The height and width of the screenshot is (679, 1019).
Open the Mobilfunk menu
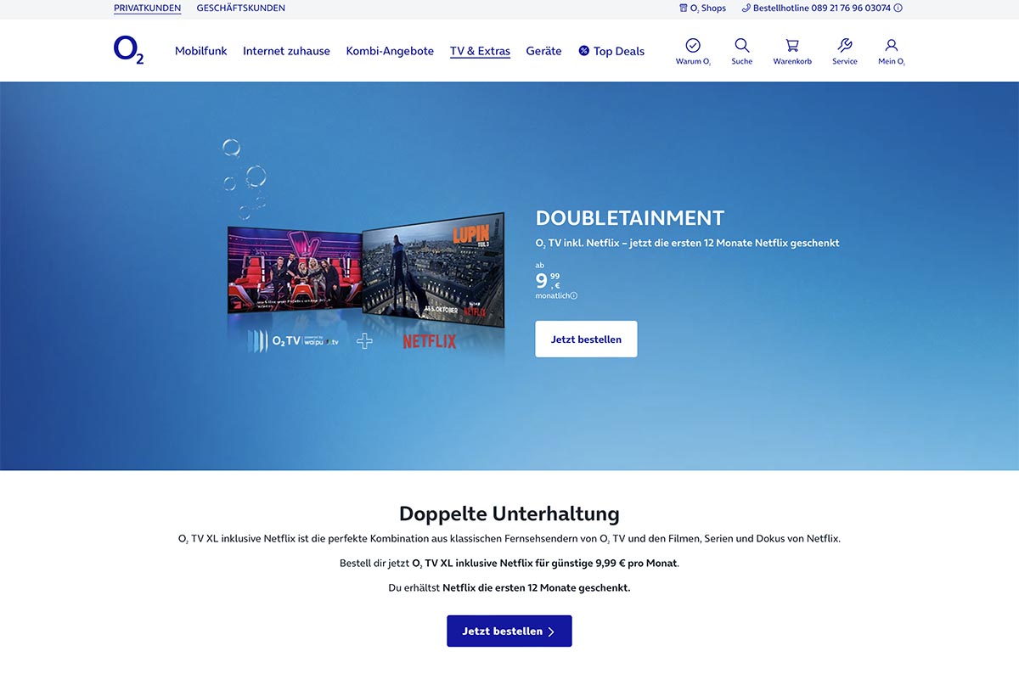click(x=201, y=51)
